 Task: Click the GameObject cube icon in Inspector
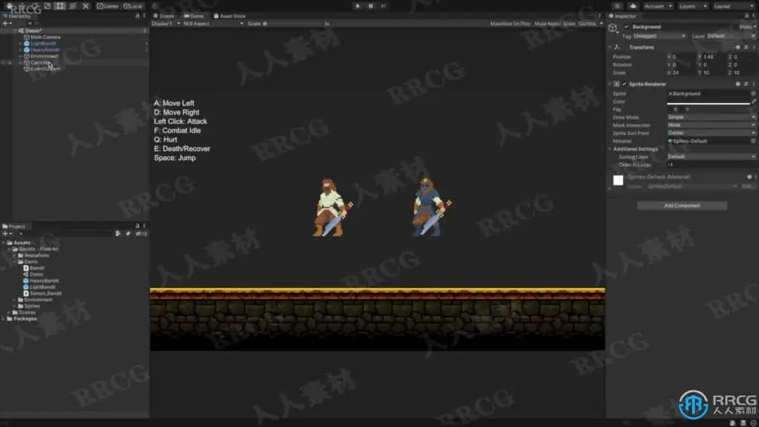click(612, 28)
